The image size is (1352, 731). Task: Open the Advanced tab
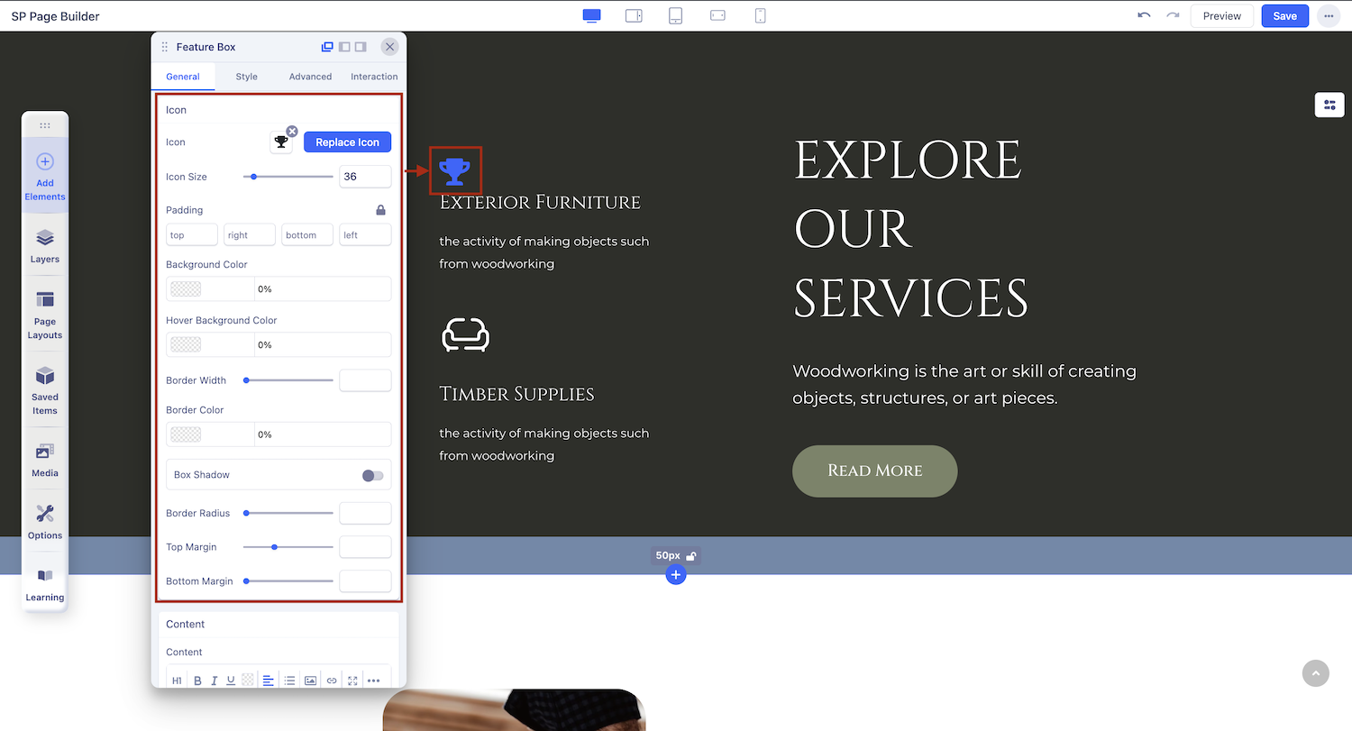(310, 77)
